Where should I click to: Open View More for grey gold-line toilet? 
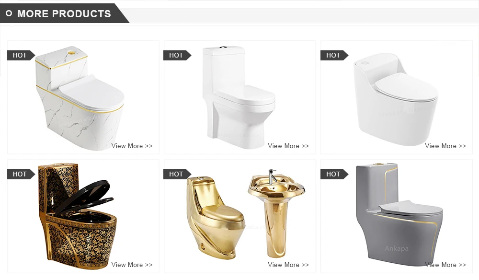(445, 265)
